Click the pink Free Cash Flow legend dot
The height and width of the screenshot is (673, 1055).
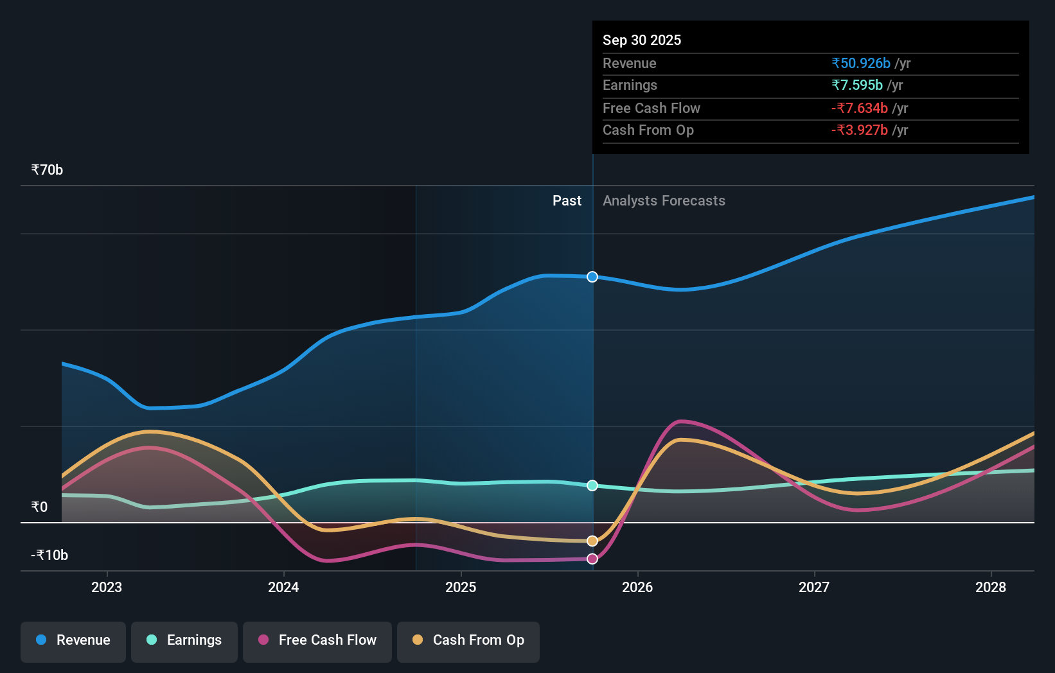[263, 640]
